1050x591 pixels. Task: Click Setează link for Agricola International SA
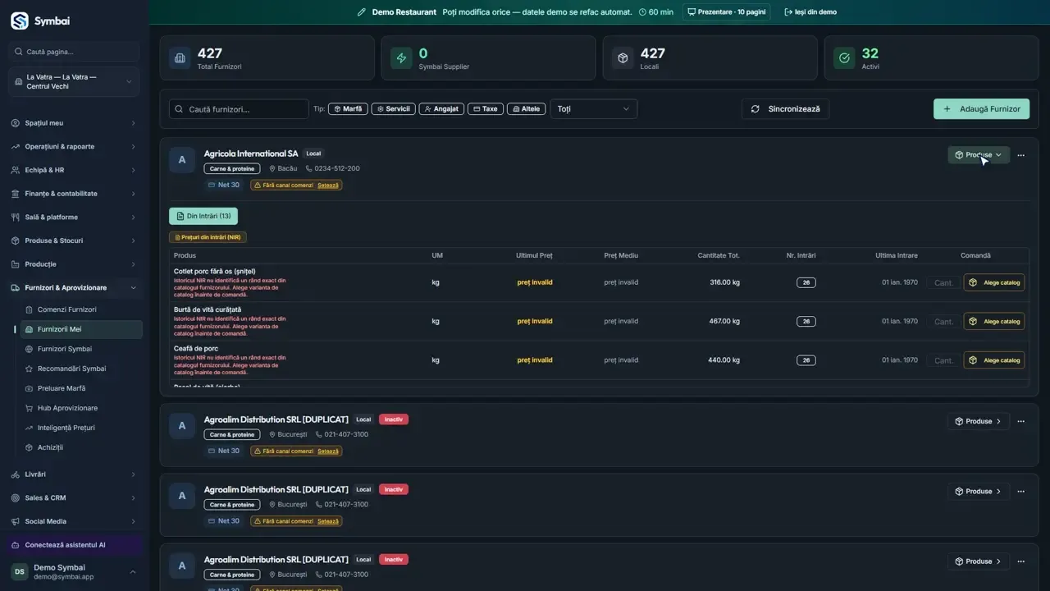pos(328,186)
